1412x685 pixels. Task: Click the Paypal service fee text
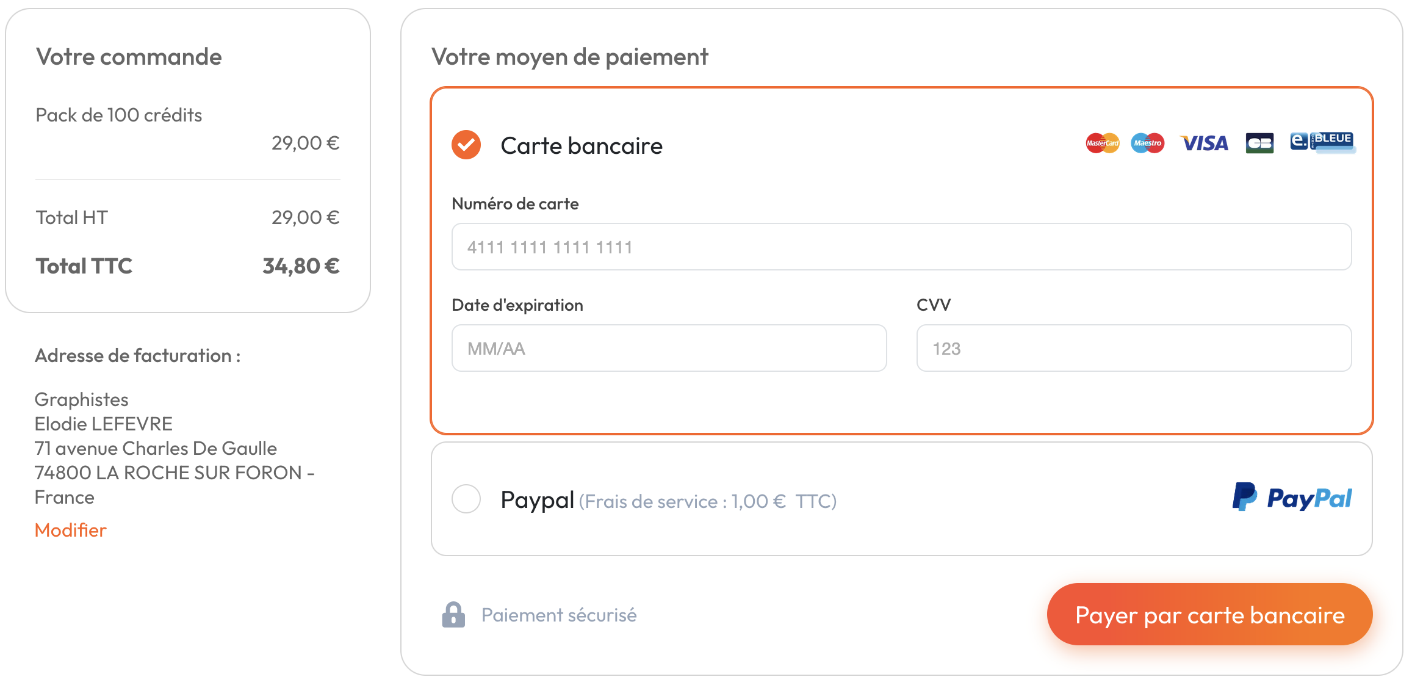point(707,502)
